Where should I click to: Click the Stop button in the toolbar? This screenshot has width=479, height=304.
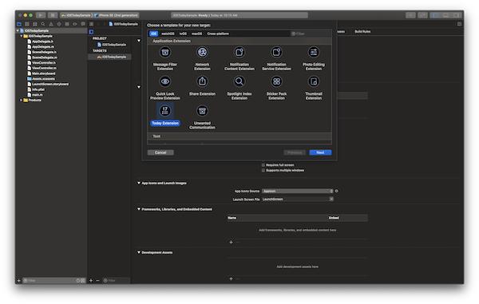click(53, 15)
